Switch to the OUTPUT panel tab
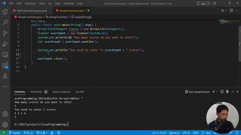 (80, 92)
